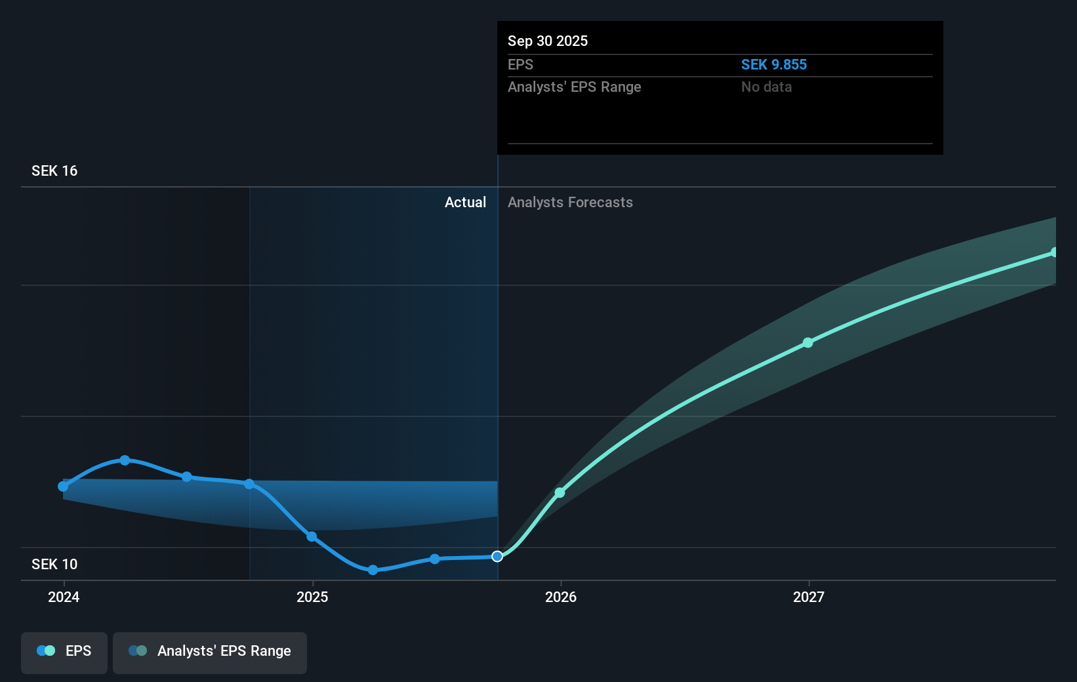Click the SEK 9.855 EPS value link
1077x682 pixels.
(774, 64)
